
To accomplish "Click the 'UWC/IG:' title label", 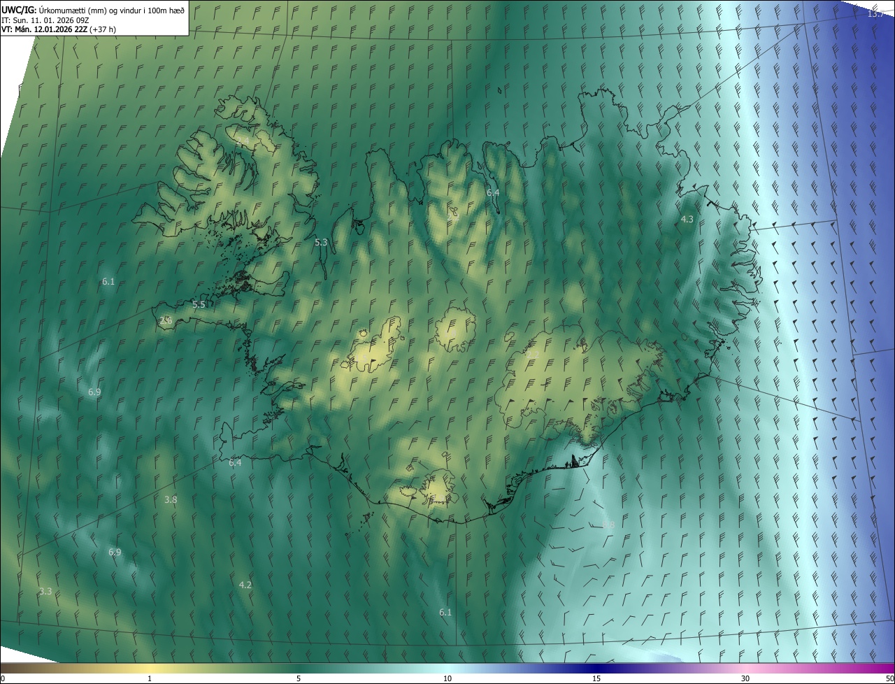I will 19,9.
